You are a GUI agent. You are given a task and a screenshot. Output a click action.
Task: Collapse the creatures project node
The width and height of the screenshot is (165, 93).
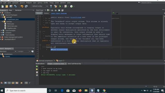click(1, 13)
